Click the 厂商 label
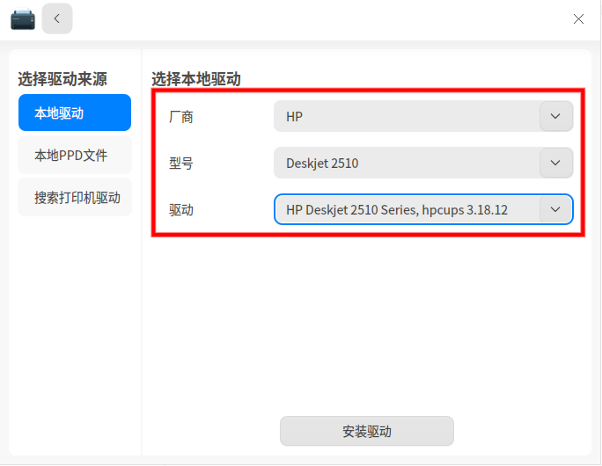The height and width of the screenshot is (466, 602). 180,117
